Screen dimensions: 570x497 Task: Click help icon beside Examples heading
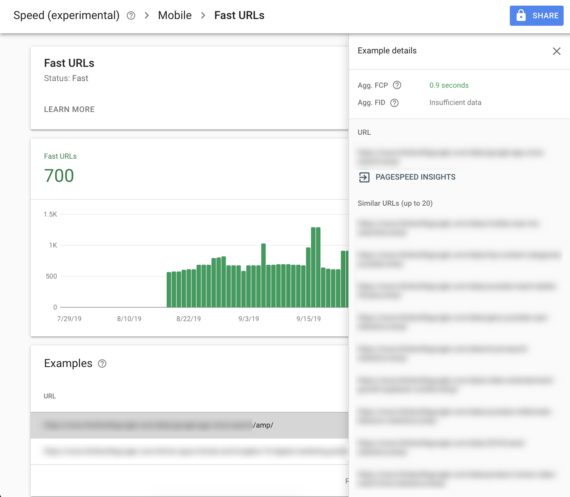point(102,364)
